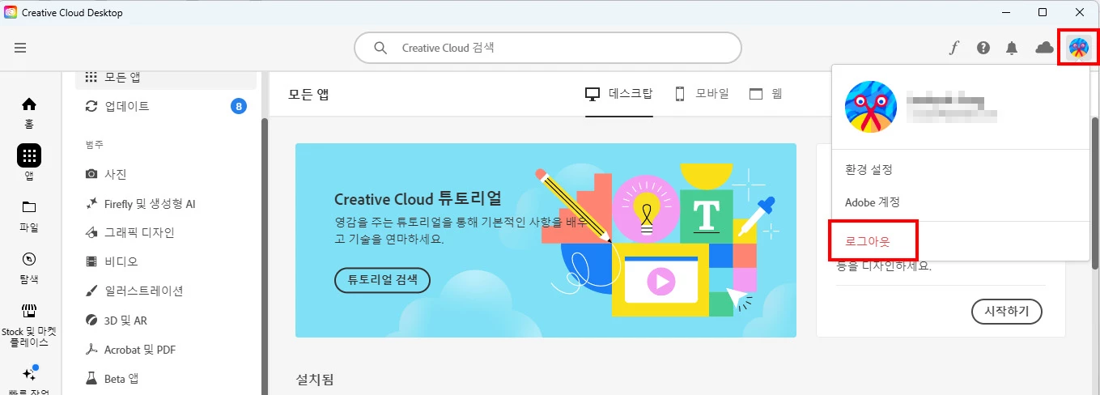Open Files in the sidebar
1100x395 pixels.
pos(29,216)
